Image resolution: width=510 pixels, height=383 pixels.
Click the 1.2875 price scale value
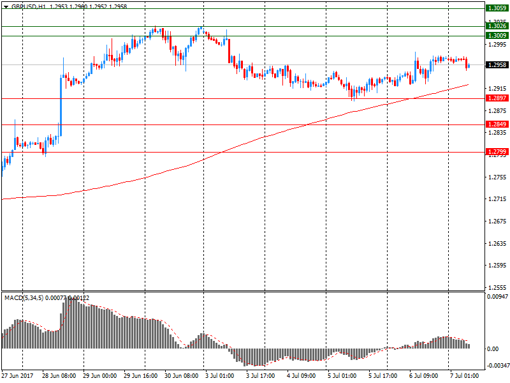[497, 110]
